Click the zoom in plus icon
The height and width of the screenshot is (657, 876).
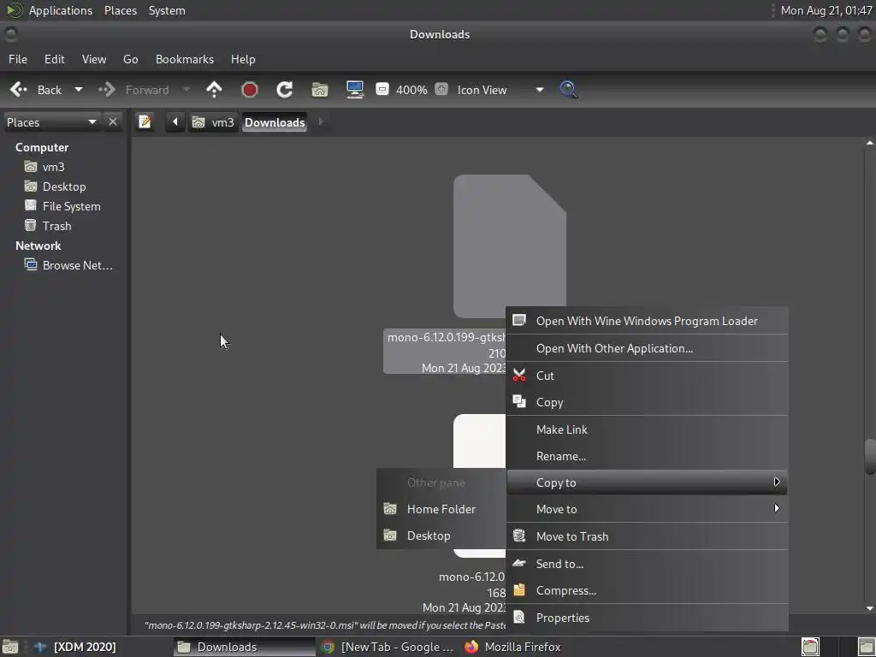click(441, 89)
